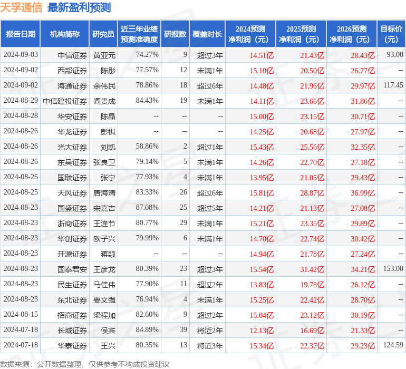This screenshot has width=406, height=369.
Task: Click accuracy value 76.94%
Action: point(147,299)
